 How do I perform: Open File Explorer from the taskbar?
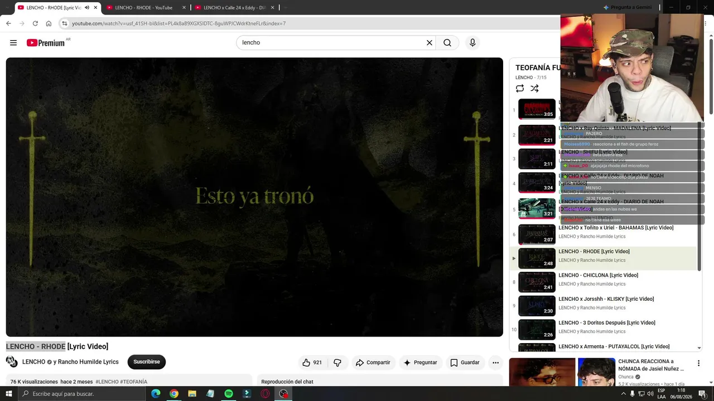click(x=192, y=394)
